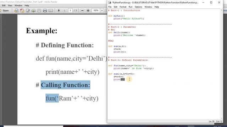Viewport: 227px width, 127px height.
Task: Click the 'print(c);' code line
Action: (120, 52)
